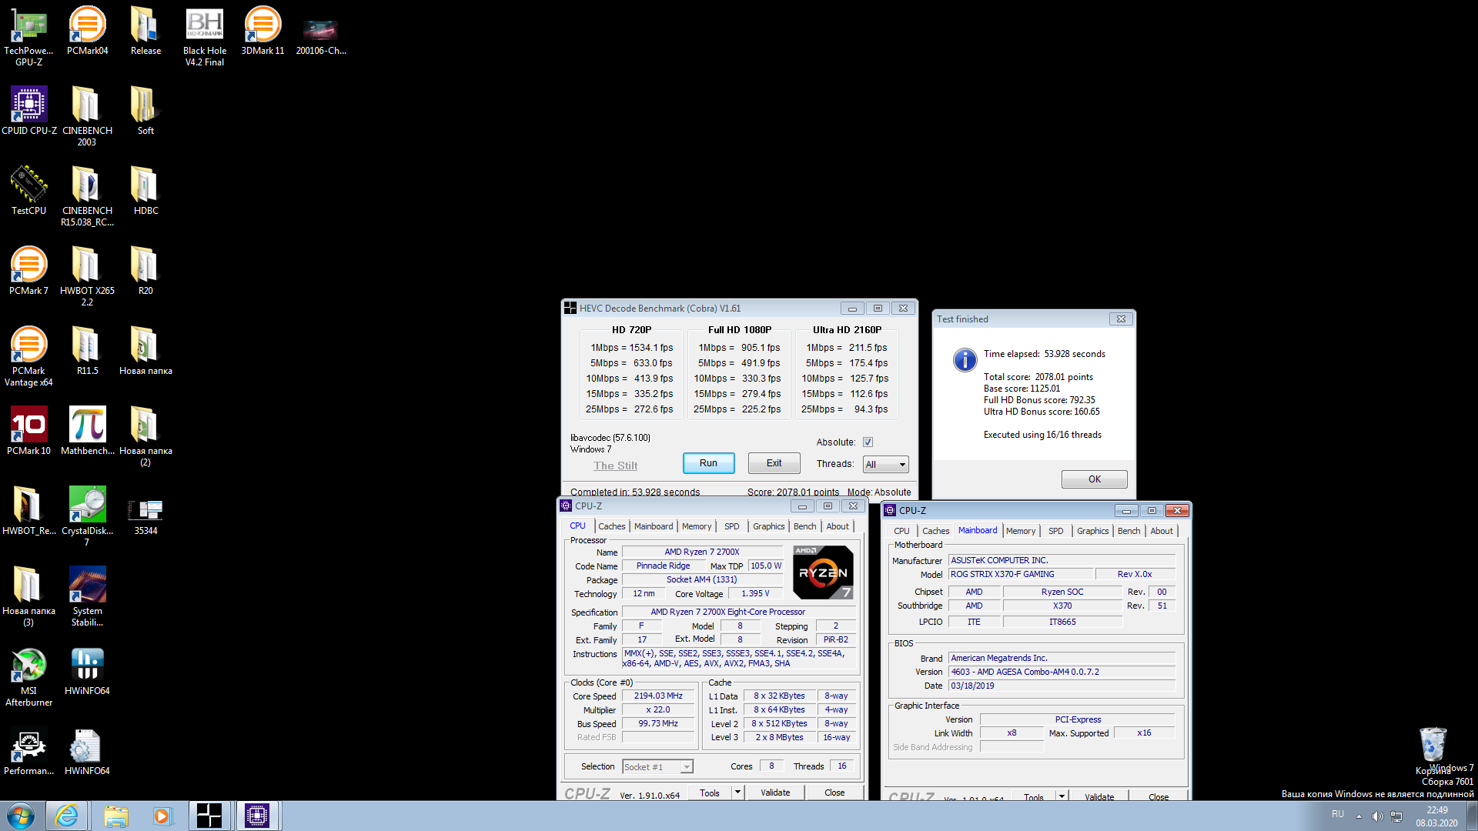Image resolution: width=1478 pixels, height=831 pixels.
Task: Open HWiNFO64 shortcut with blue bars
Action: point(87,670)
